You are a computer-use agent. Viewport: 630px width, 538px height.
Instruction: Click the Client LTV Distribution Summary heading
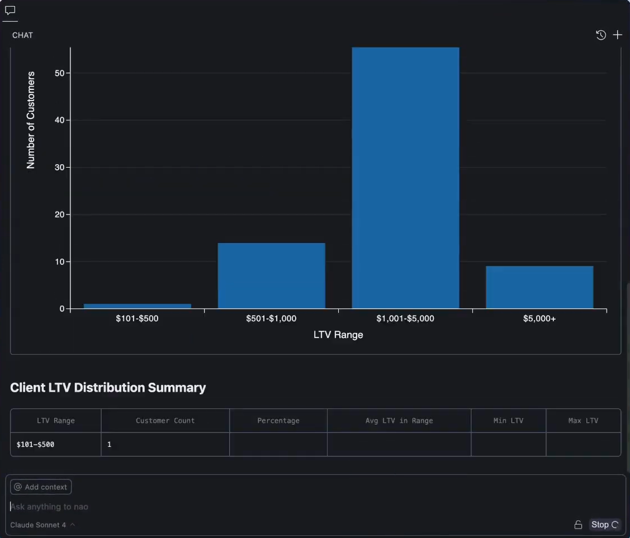tap(108, 387)
